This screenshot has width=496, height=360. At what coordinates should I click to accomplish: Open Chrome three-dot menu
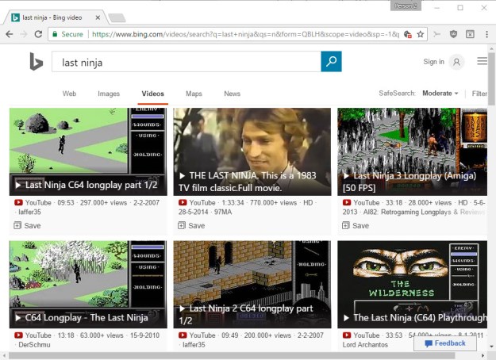click(x=486, y=34)
